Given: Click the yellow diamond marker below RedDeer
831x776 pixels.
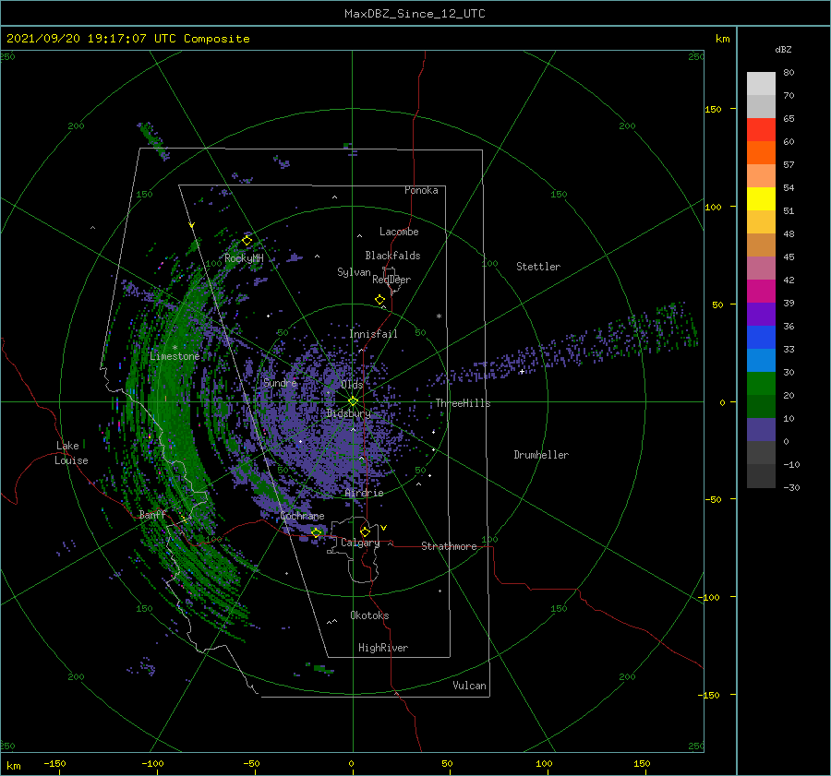Looking at the screenshot, I should pos(380,299).
